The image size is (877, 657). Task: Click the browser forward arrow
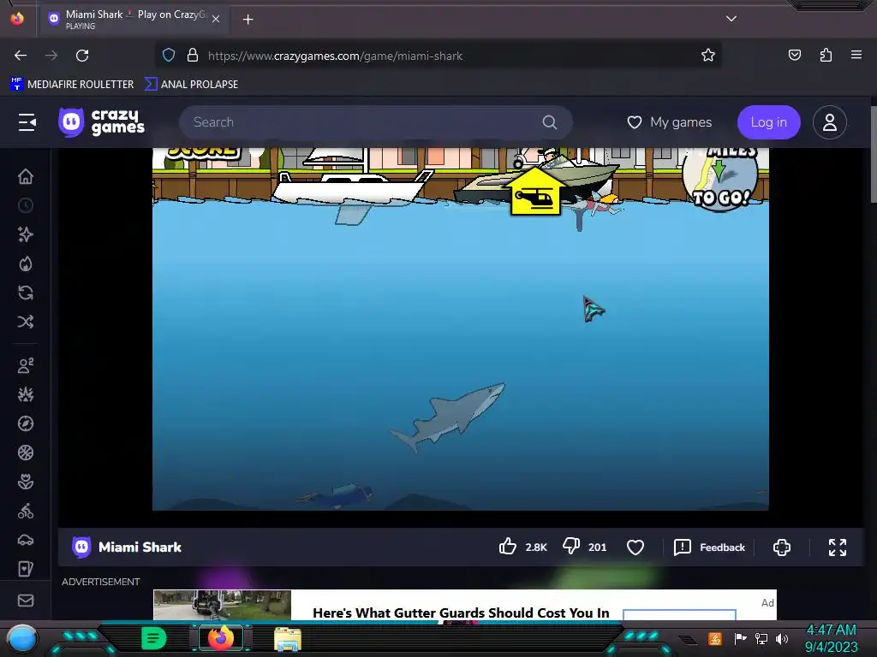[x=51, y=56]
